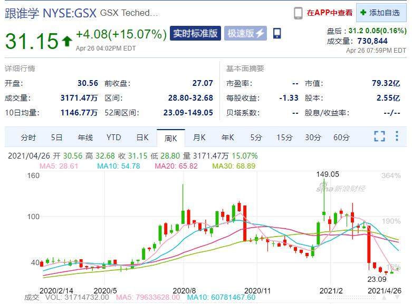Image resolution: width=412 pixels, height=304 pixels.
Task: Select the 月K chart tab
Action: (199, 138)
